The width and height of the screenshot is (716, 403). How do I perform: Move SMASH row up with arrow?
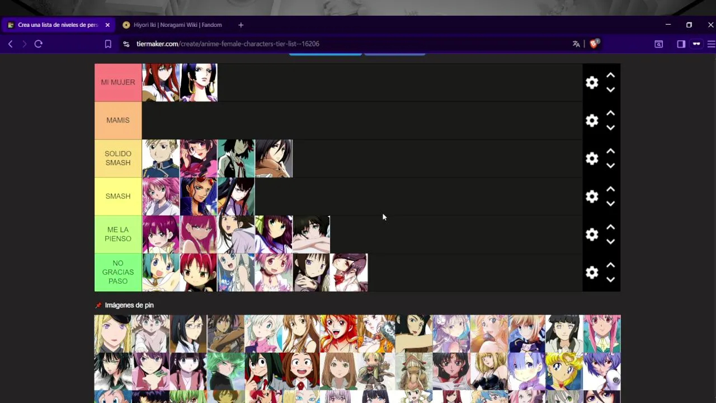(611, 189)
